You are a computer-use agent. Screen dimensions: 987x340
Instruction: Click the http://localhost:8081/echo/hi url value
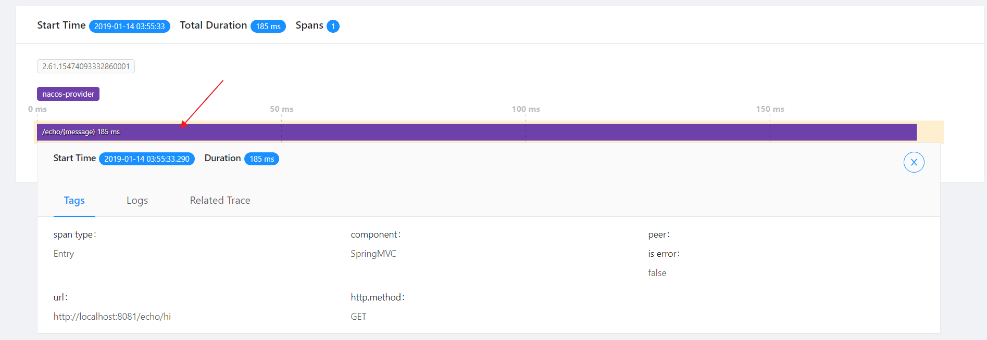pyautogui.click(x=112, y=317)
